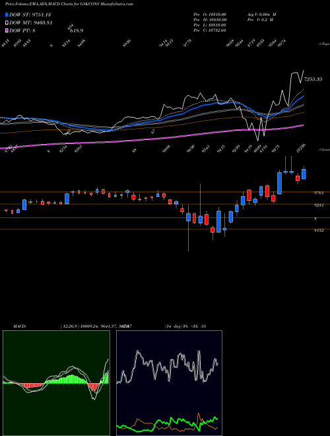Open the ADX indicator panel

(169, 383)
